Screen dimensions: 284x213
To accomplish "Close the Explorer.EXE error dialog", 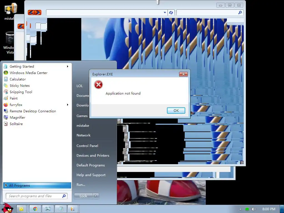I will tap(183, 74).
